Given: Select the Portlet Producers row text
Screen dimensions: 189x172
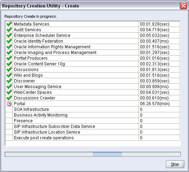Looking at the screenshot, I should 31,58.
